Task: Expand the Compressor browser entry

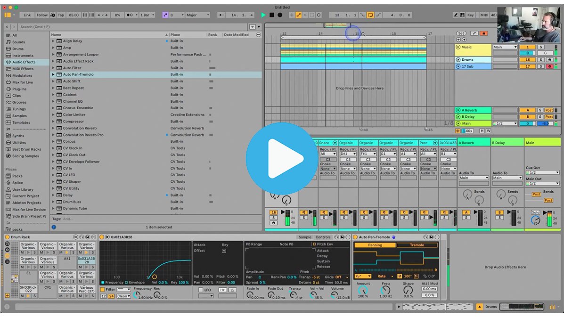Action: click(53, 122)
